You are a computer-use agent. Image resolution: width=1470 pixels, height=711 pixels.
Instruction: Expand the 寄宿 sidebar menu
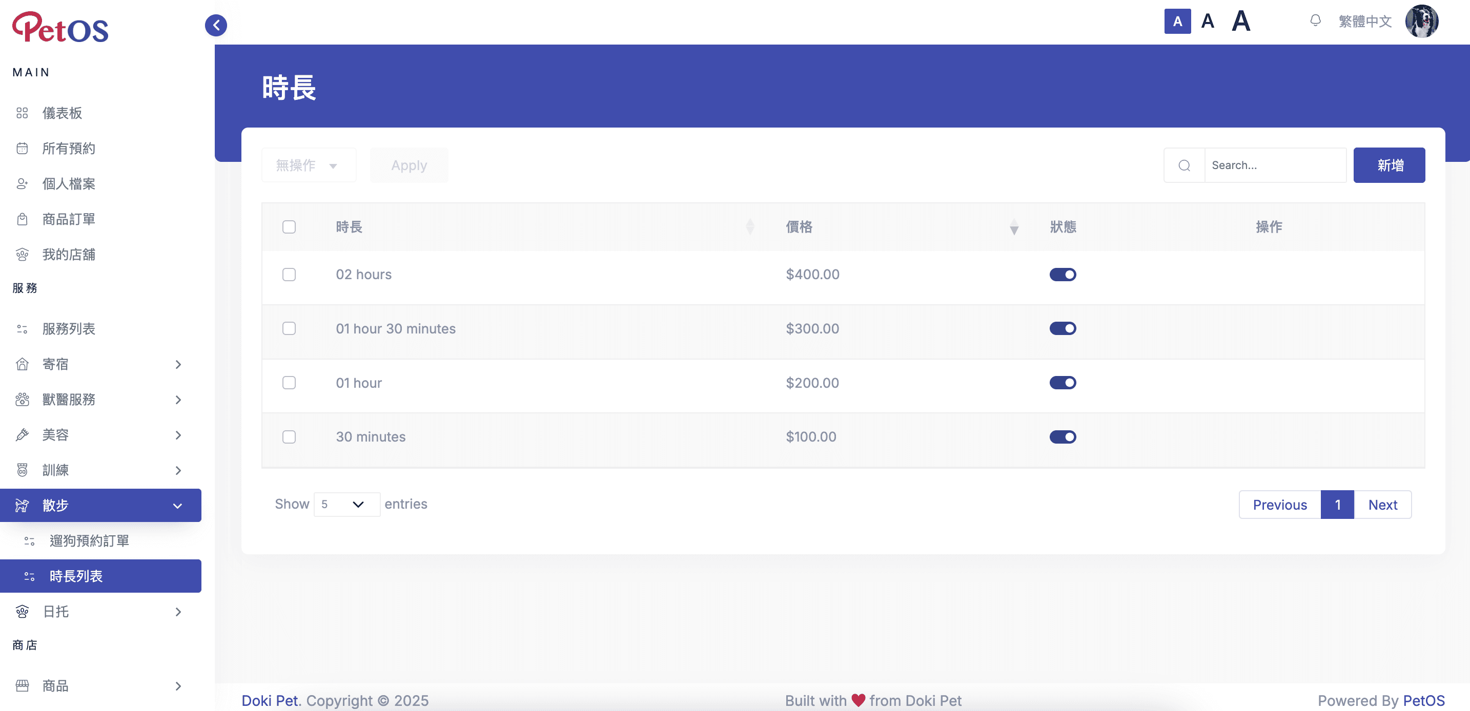(100, 364)
